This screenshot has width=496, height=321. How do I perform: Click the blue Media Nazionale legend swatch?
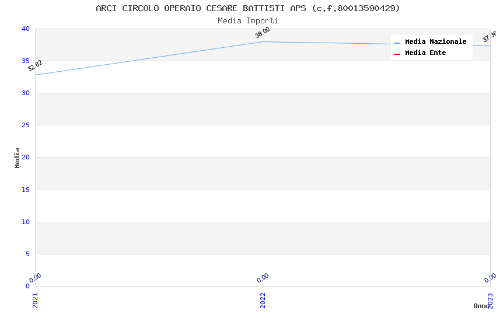pos(397,43)
